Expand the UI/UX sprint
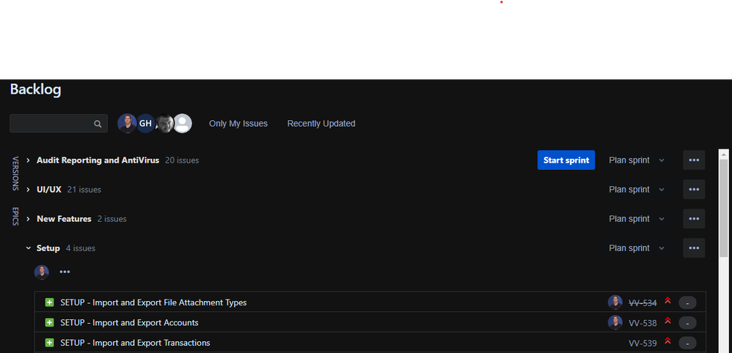This screenshot has height=353, width=732. (x=28, y=190)
